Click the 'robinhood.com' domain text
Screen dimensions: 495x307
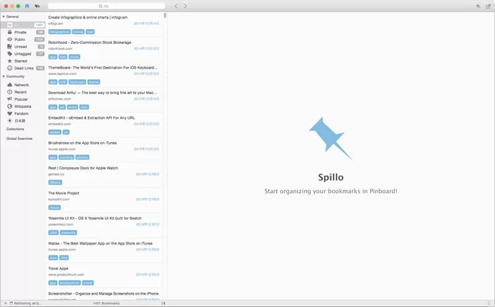pos(60,49)
